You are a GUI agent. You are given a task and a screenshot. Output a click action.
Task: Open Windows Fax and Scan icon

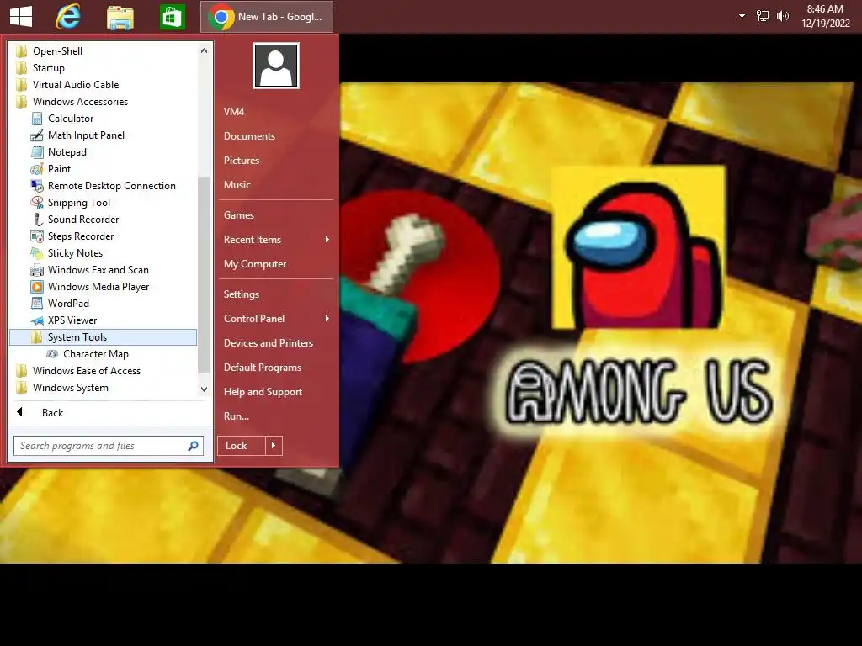point(37,270)
